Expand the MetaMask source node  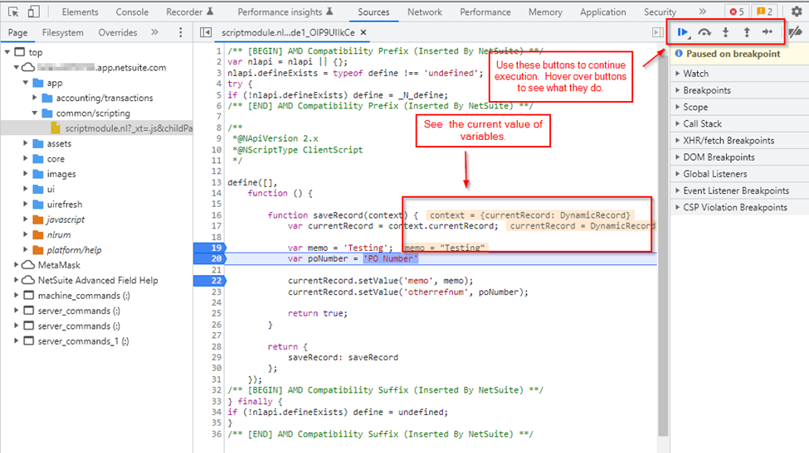[16, 265]
